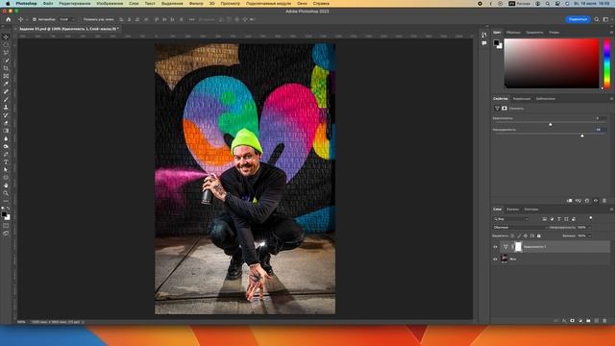This screenshot has width=615, height=346.
Task: Hide the Красочность 1 adjustment layer
Action: [495, 247]
